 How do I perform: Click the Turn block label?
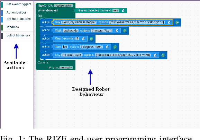pyautogui.click(x=58, y=47)
